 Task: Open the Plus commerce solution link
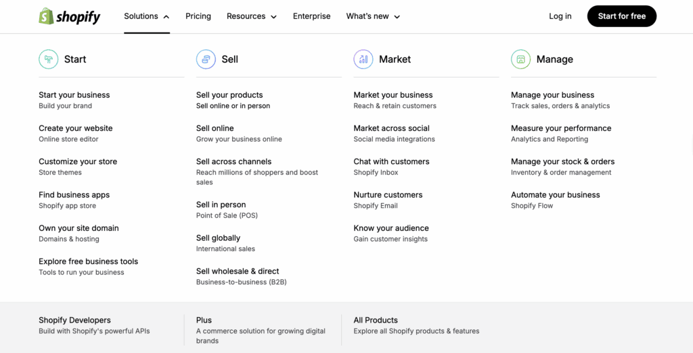pyautogui.click(x=204, y=320)
